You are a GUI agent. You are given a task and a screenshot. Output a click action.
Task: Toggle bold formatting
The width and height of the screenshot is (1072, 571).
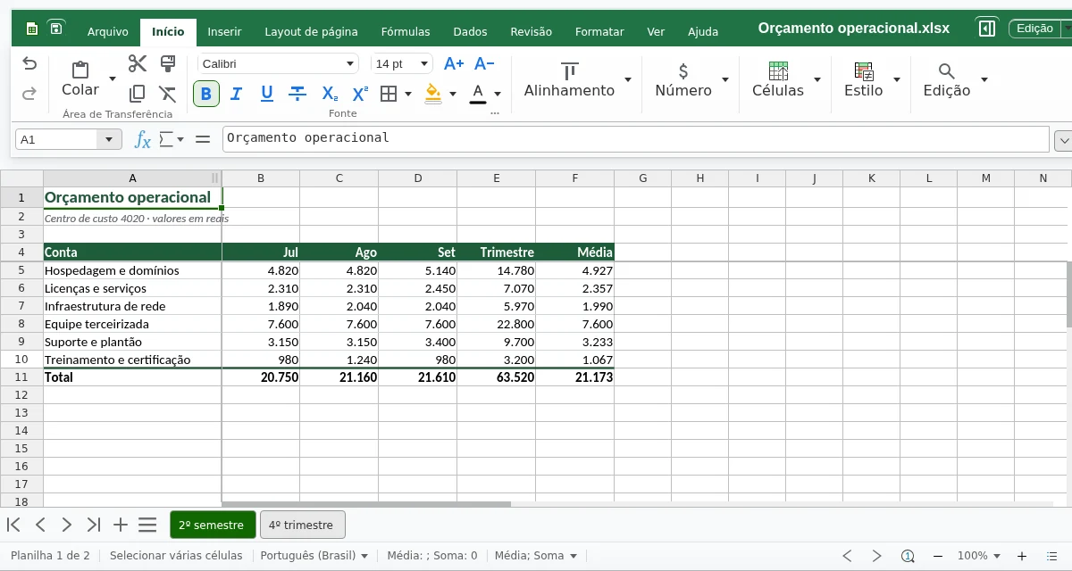(206, 93)
